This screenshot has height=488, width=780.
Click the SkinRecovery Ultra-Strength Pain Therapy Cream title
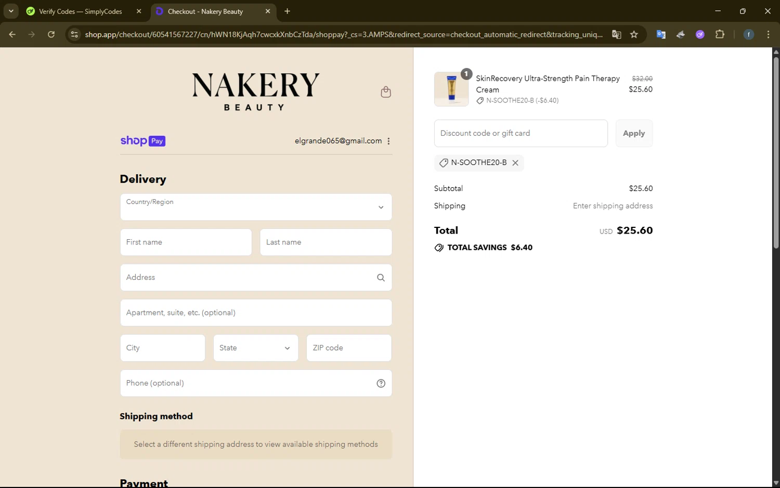coord(548,84)
